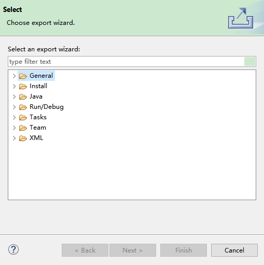Expand the Team category arrow
Image resolution: width=264 pixels, height=265 pixels.
point(15,128)
